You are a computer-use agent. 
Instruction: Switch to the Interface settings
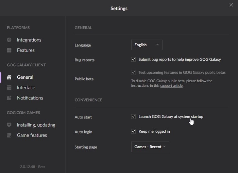click(26, 87)
